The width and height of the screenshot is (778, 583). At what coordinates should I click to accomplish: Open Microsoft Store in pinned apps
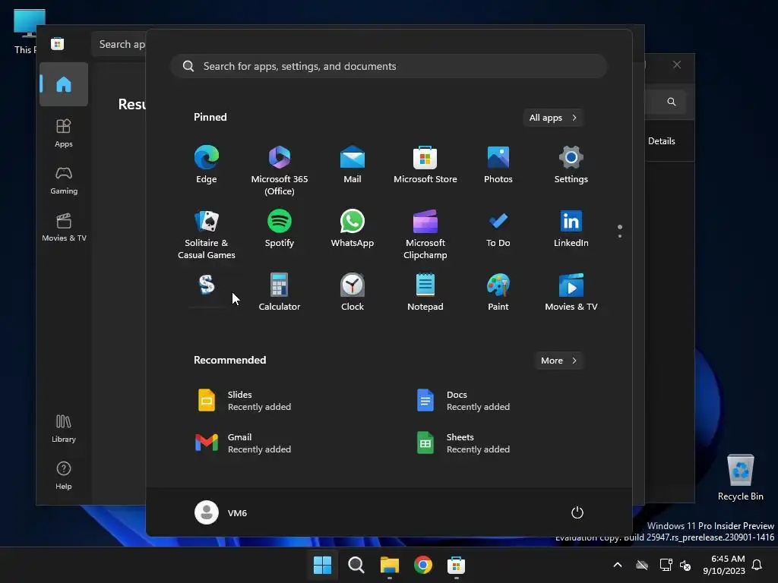pyautogui.click(x=425, y=165)
